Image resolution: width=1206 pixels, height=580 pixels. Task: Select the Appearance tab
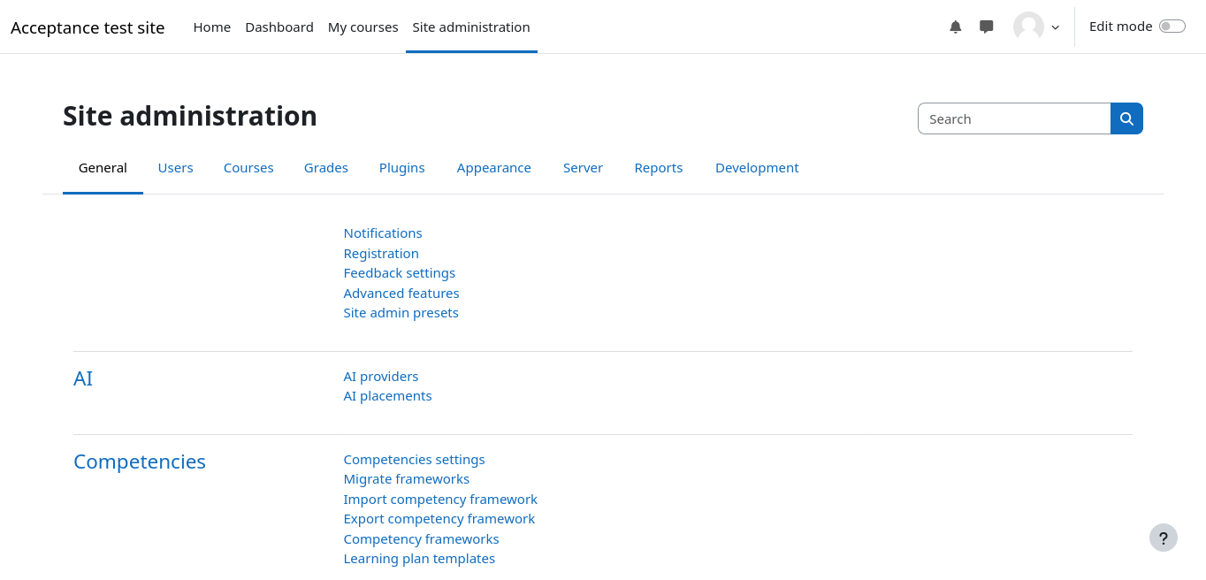pyautogui.click(x=493, y=168)
